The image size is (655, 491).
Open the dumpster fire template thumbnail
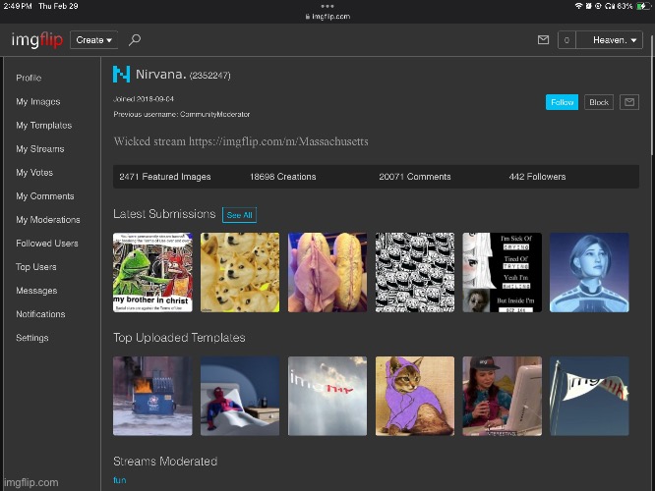tap(152, 396)
